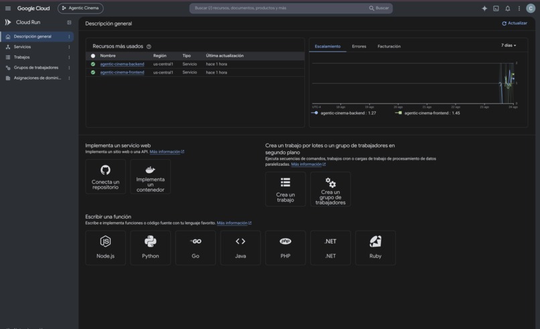Collapse the Cloud Run side panel pin icon
Viewport: 540px width, 329px height.
pos(69,22)
